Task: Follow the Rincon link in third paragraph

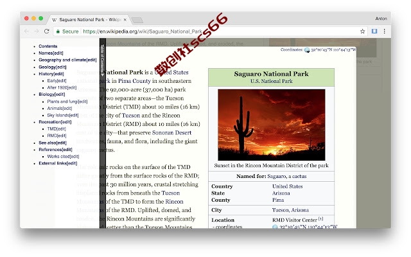Action: tap(174, 201)
